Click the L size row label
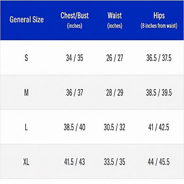This screenshot has height=184, width=184. tap(26, 127)
